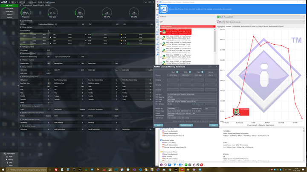Viewport: 307px width, 172px height.
Task: Open Telegram from the taskbar
Action: click(x=200, y=169)
